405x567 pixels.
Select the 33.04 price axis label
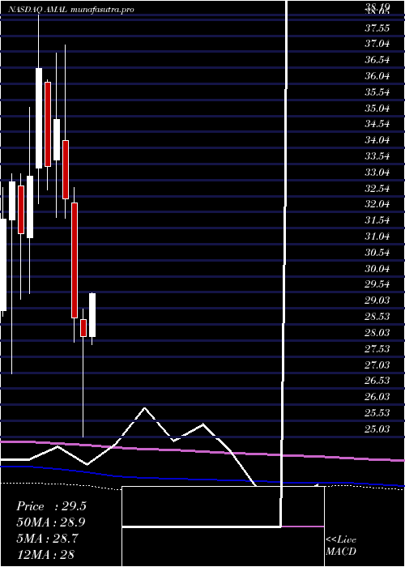tap(377, 173)
